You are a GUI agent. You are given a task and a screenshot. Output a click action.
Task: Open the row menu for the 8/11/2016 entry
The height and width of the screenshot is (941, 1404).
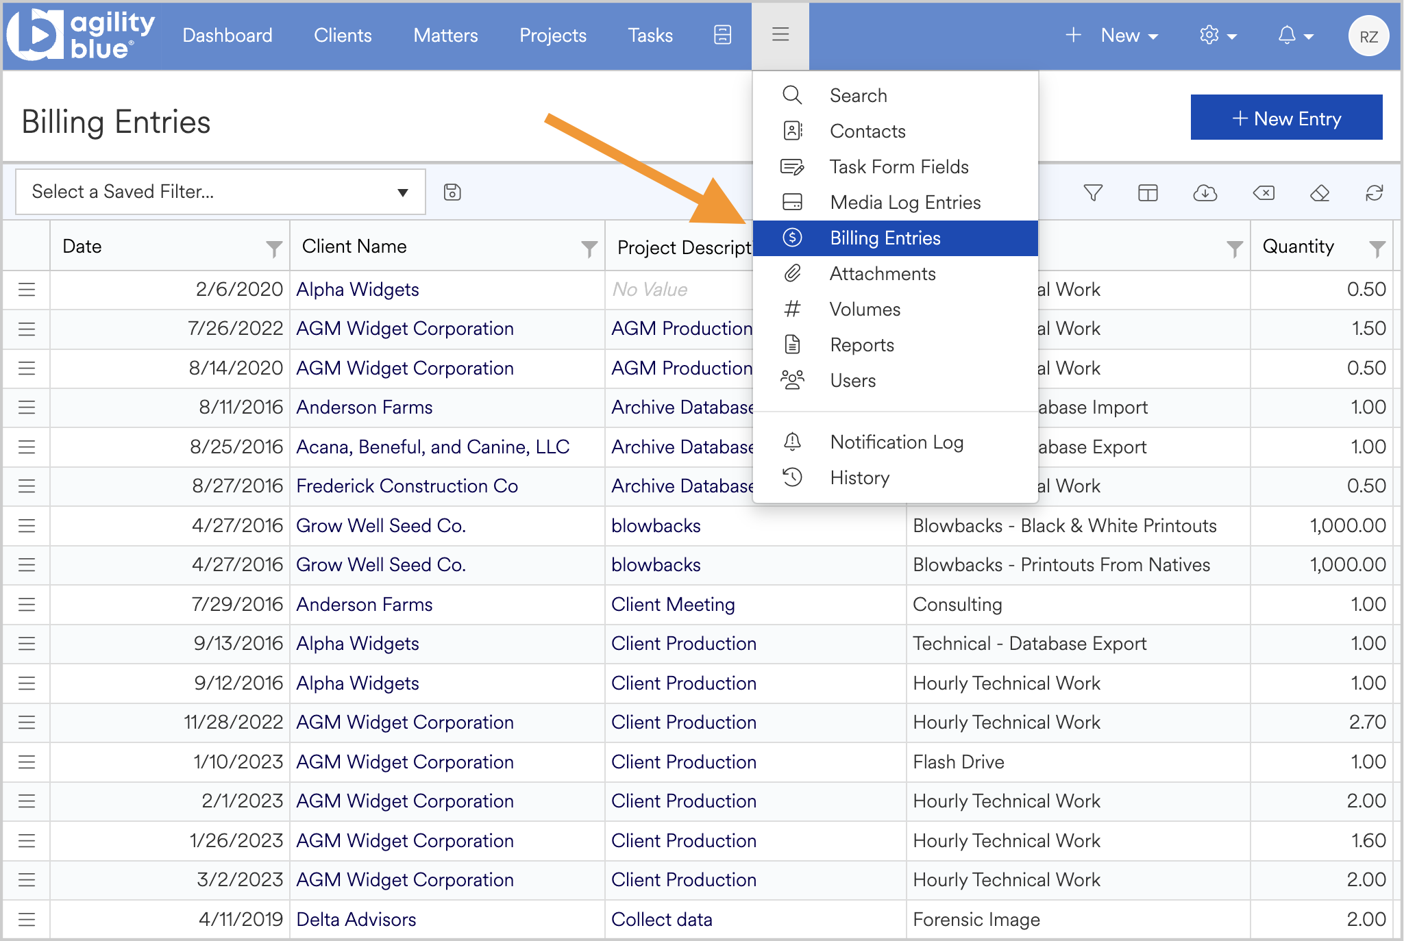click(27, 408)
